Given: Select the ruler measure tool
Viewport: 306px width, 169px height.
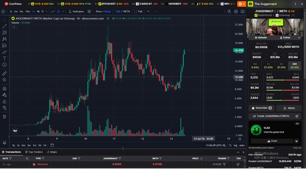Looking at the screenshot, I should (4, 74).
